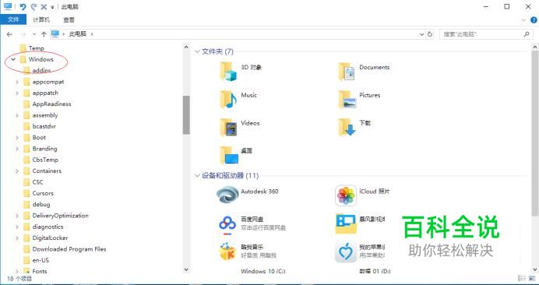Open the 暴风影视库 icon
Viewport: 539px width, 285px height.
[346, 223]
